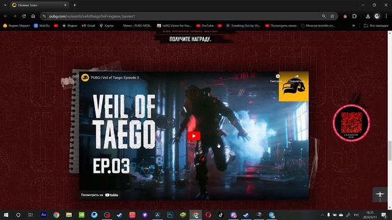The image size is (392, 220).
Task: Open the video title PUBG | Veil of Taego: Episode 3
Action: tap(115, 78)
